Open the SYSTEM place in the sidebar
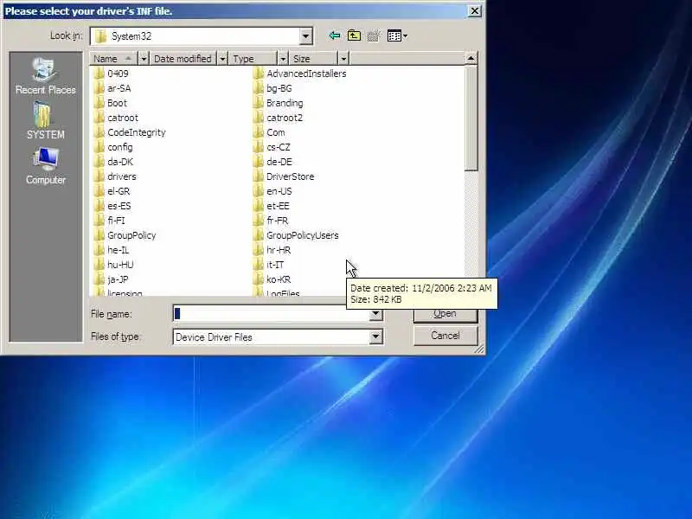692x519 pixels. coord(46,121)
